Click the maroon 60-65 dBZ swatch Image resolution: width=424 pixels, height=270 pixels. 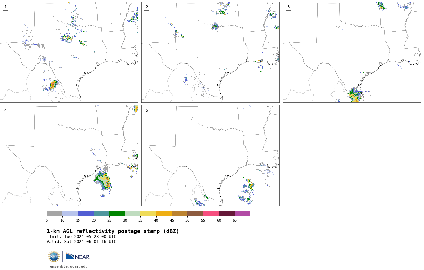click(x=227, y=214)
